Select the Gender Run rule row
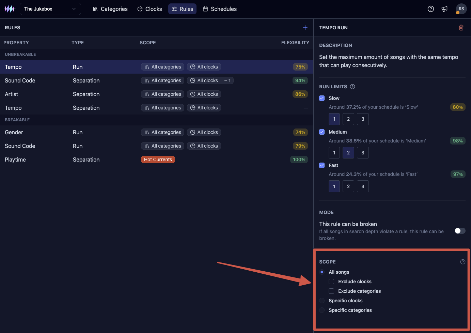 click(157, 132)
